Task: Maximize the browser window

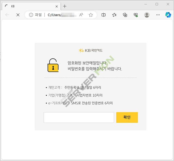Action: (x=157, y=4)
